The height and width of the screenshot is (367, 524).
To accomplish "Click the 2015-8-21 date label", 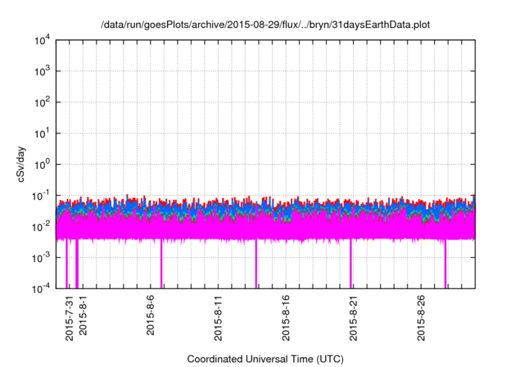I will (x=353, y=318).
